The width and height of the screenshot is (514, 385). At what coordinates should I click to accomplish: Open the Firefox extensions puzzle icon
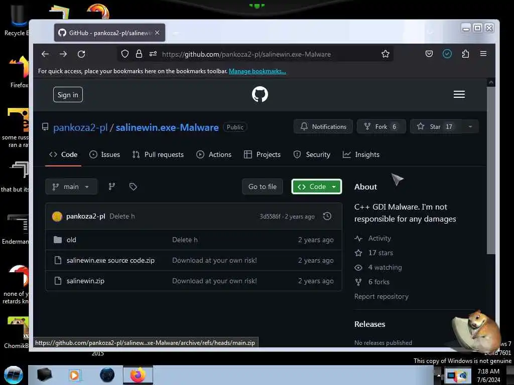(x=465, y=54)
